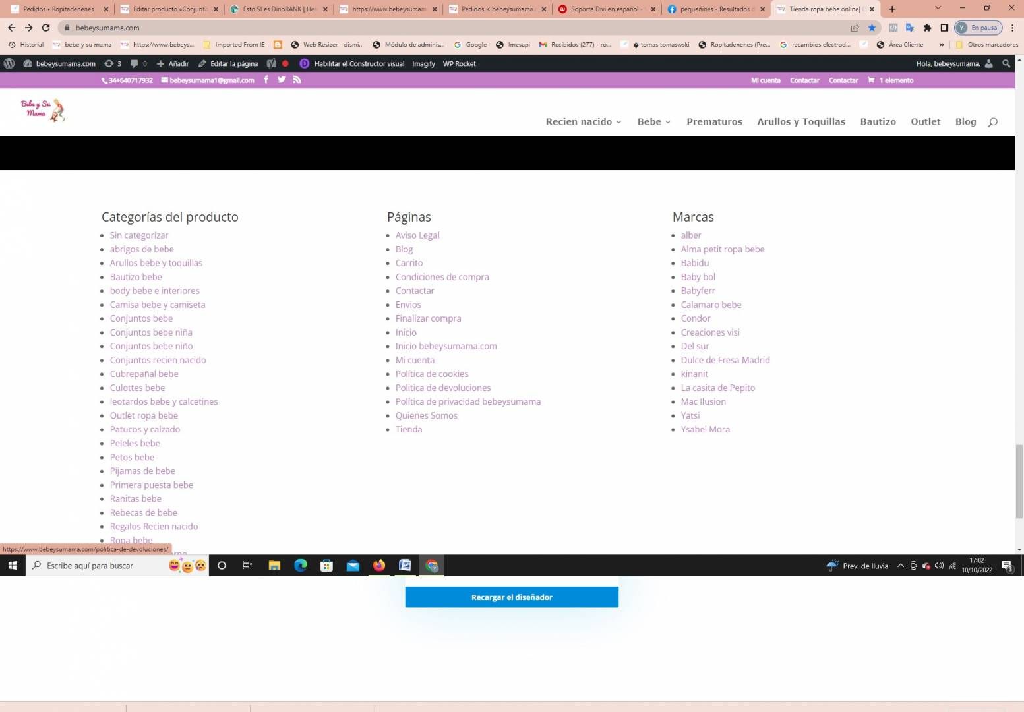Image resolution: width=1024 pixels, height=712 pixels.
Task: Open the Ysabel Mora brand link
Action: tap(706, 429)
